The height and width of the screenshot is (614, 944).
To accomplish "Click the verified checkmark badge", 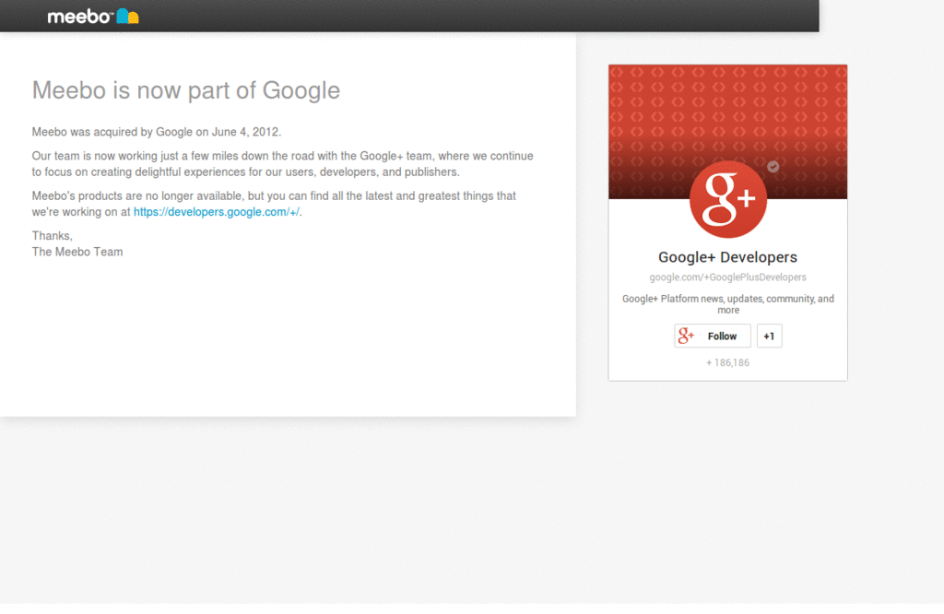I will pyautogui.click(x=773, y=167).
